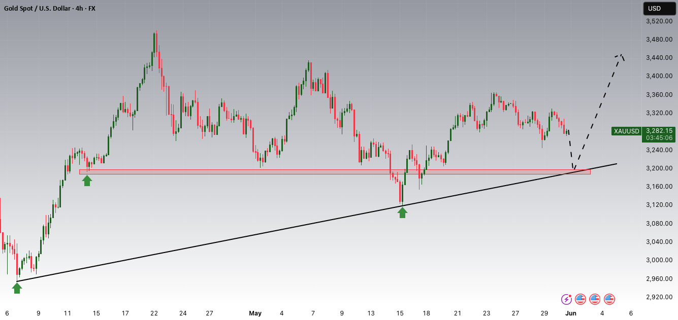Click the green arrow under the red zone's left end
Screen dimensions: 678x320
point(87,181)
